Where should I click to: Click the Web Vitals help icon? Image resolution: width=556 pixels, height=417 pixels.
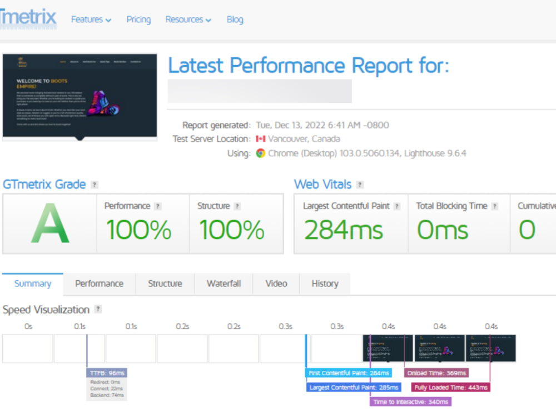[x=360, y=185]
